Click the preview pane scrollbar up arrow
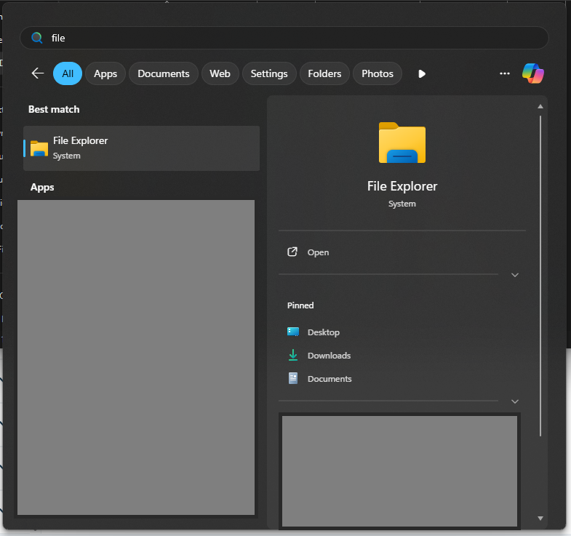This screenshot has width=571, height=536. tap(540, 106)
